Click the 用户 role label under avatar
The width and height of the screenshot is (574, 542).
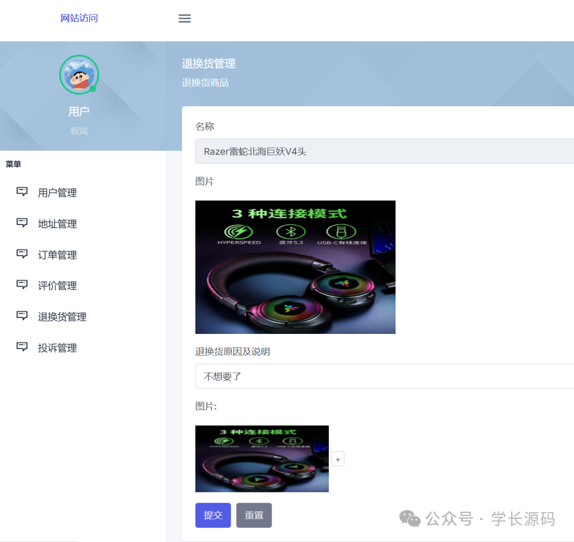point(79,111)
